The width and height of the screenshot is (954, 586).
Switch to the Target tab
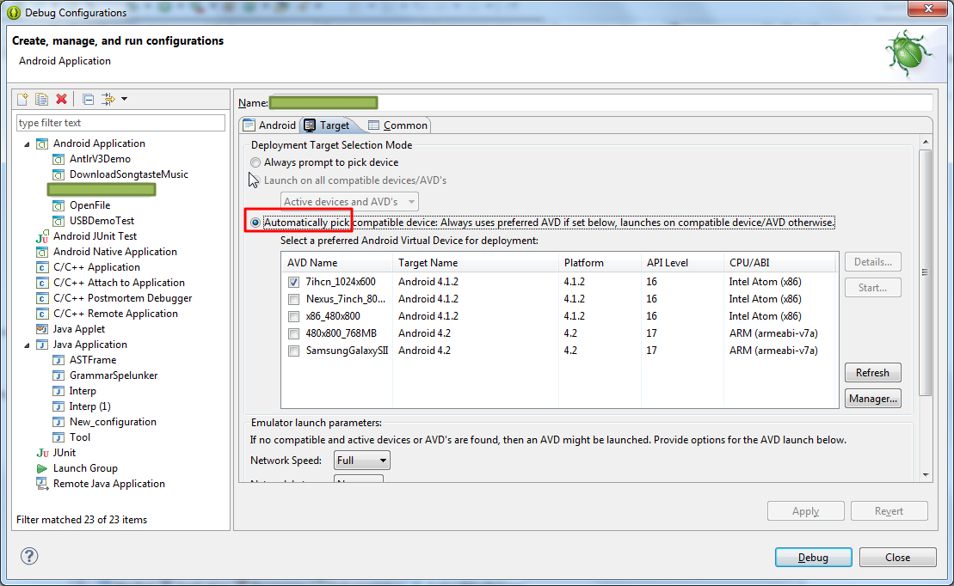(328, 125)
